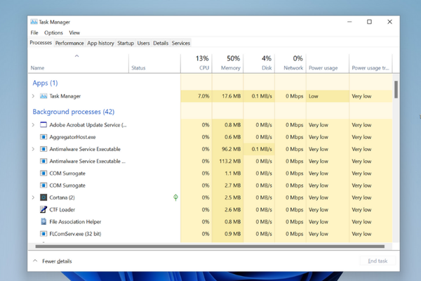Expand Adobe Acrobat Update Service row

[33, 125]
